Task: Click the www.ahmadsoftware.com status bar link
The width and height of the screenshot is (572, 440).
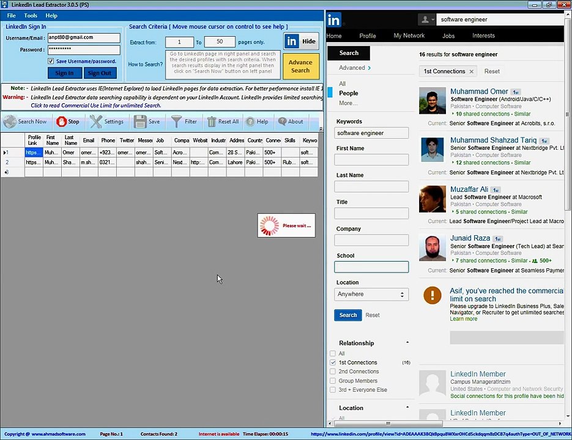Action: coord(58,434)
